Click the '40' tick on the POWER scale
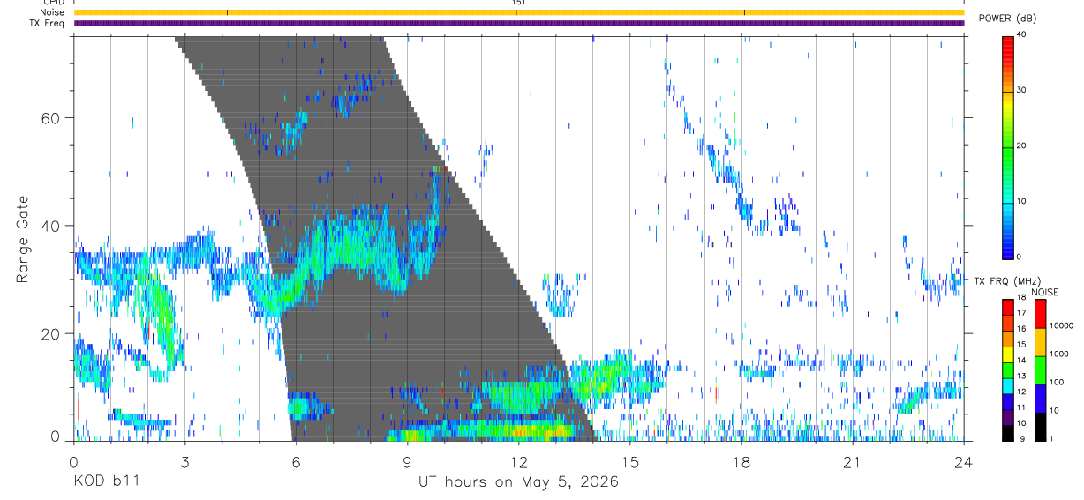Screen dimensions: 1084x500 click(1022, 34)
